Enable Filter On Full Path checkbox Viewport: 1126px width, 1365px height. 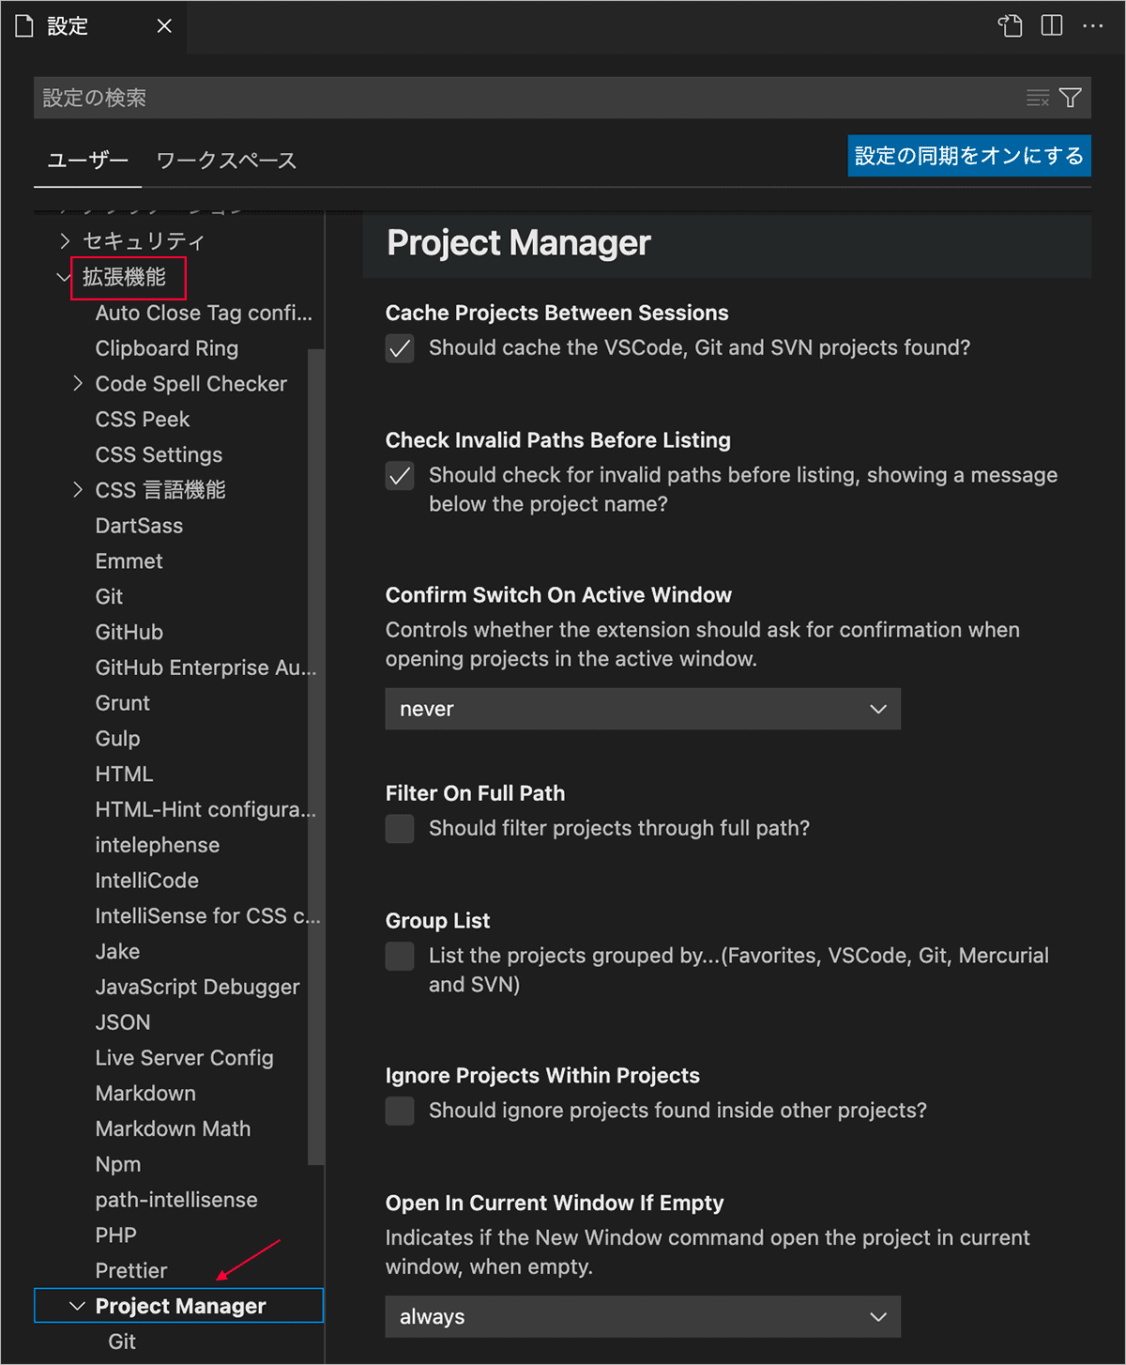400,829
